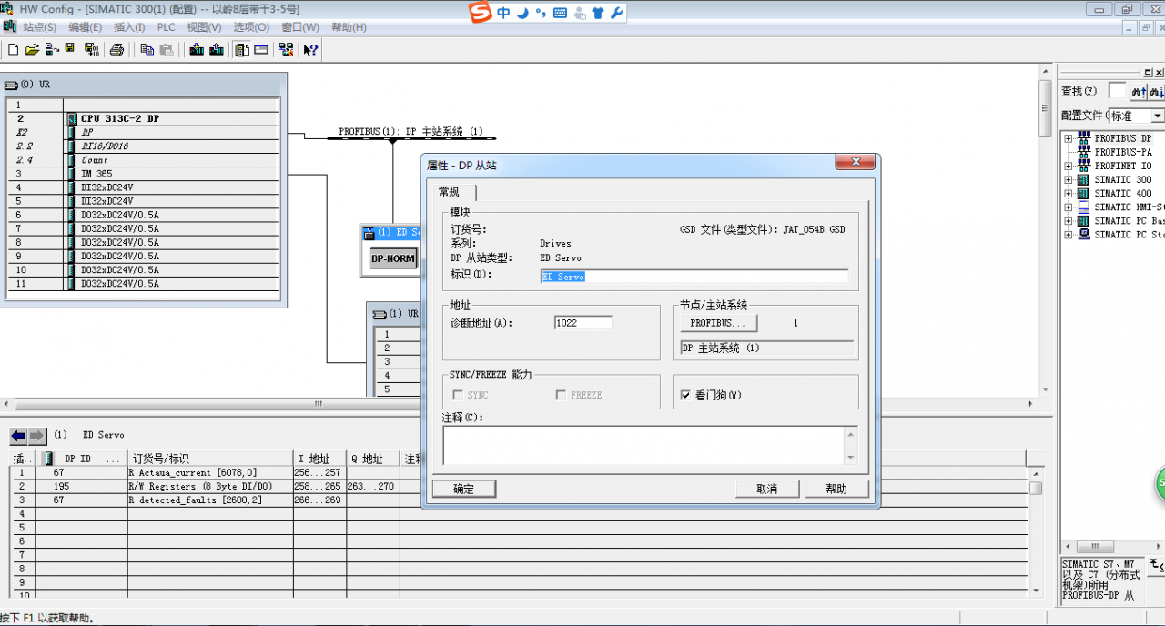This screenshot has width=1165, height=626.
Task: Click the FREEZE checkbox
Action: 561,395
